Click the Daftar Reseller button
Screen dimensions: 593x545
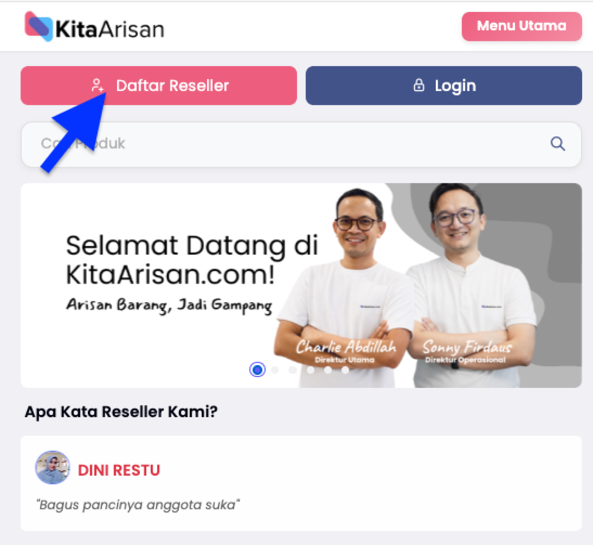(159, 85)
